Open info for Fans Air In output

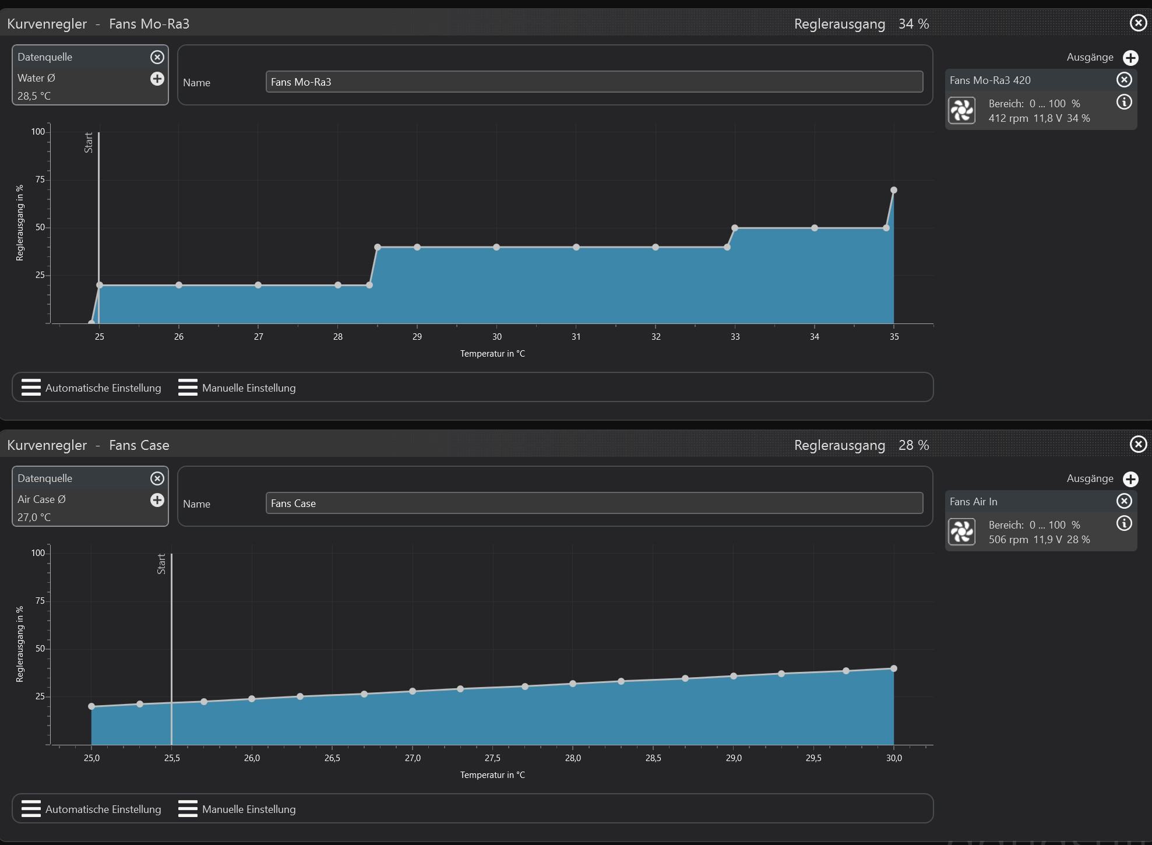1124,523
